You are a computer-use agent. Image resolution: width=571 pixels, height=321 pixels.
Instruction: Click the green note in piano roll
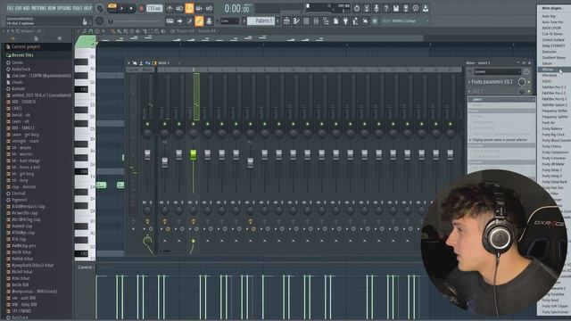[x=101, y=185]
